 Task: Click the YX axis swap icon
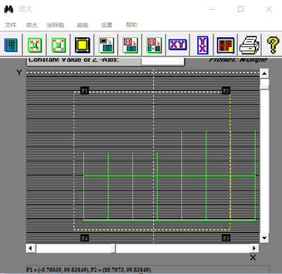(x=202, y=45)
